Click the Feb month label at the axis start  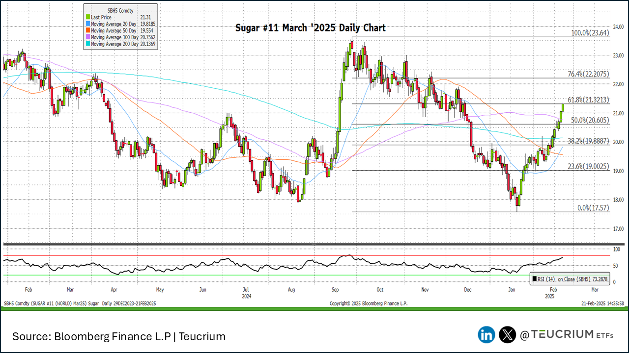[x=28, y=290]
